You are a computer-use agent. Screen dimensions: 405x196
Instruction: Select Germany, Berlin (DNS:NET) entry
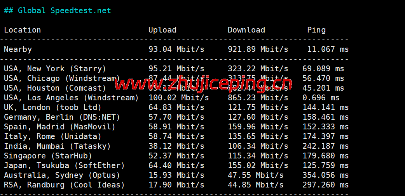[x=62, y=117]
